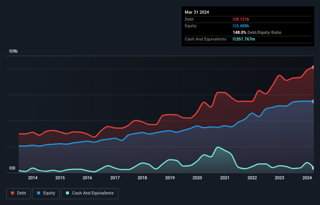This screenshot has height=205, width=320.
Task: Click the Mar 31 2024 tooltip date
Action: [197, 12]
